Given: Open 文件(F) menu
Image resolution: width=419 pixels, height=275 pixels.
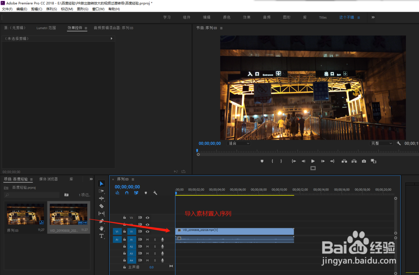Looking at the screenshot, I should click(7, 9).
